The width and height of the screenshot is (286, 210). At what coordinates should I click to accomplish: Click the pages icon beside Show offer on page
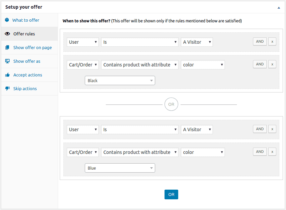[7, 47]
